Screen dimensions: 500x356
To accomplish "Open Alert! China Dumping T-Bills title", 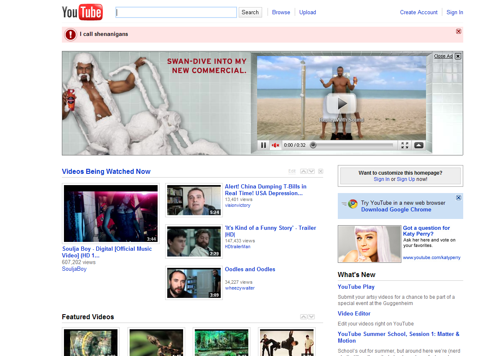I will pos(265,190).
